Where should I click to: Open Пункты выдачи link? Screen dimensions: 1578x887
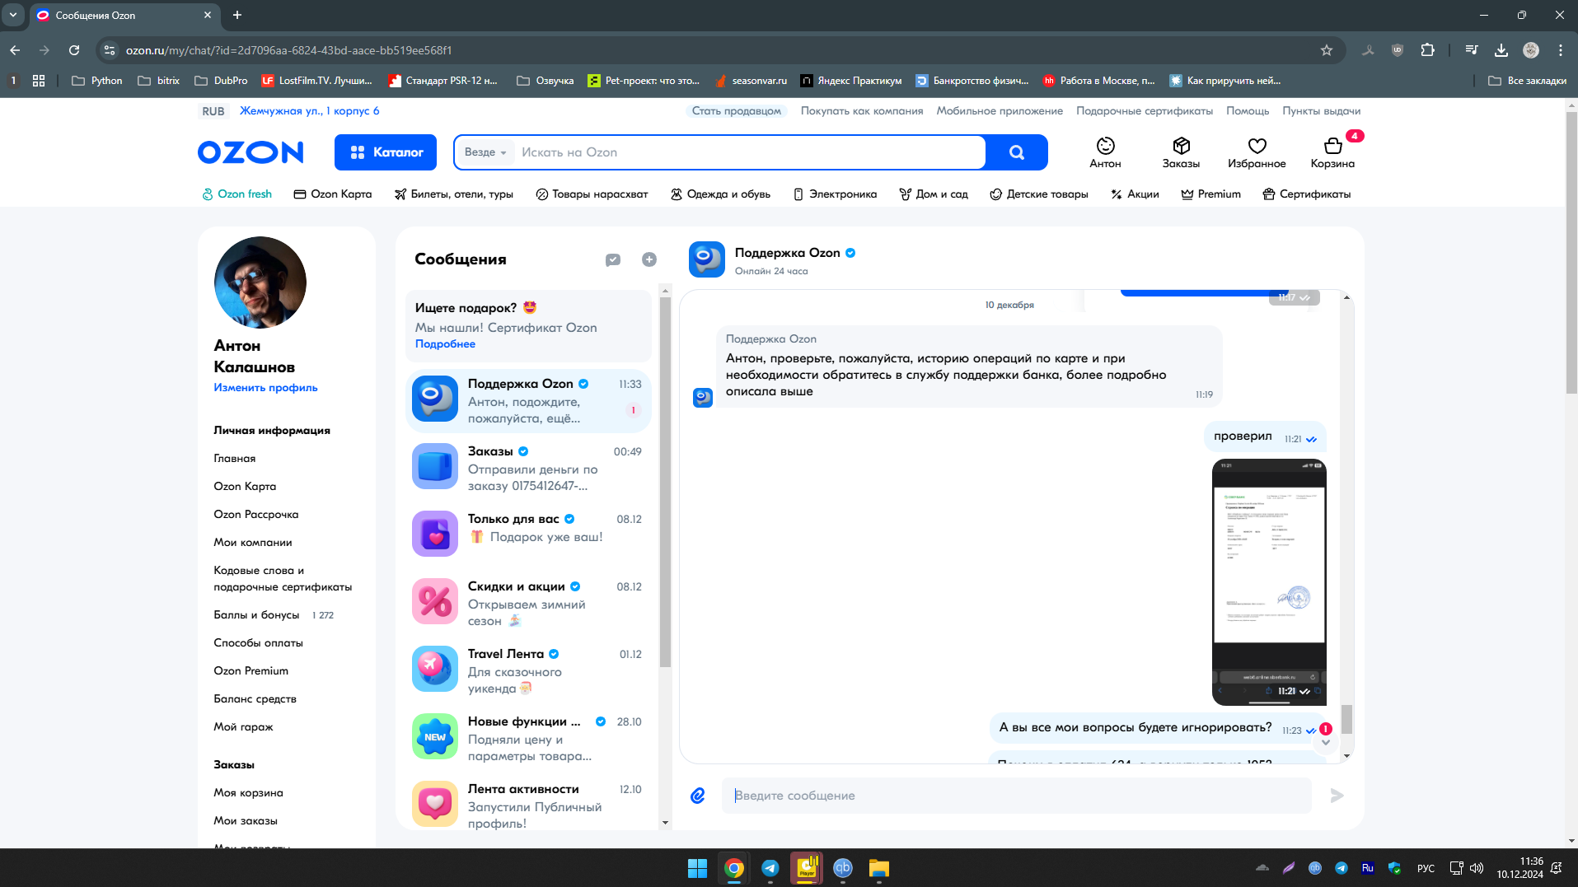pos(1321,111)
